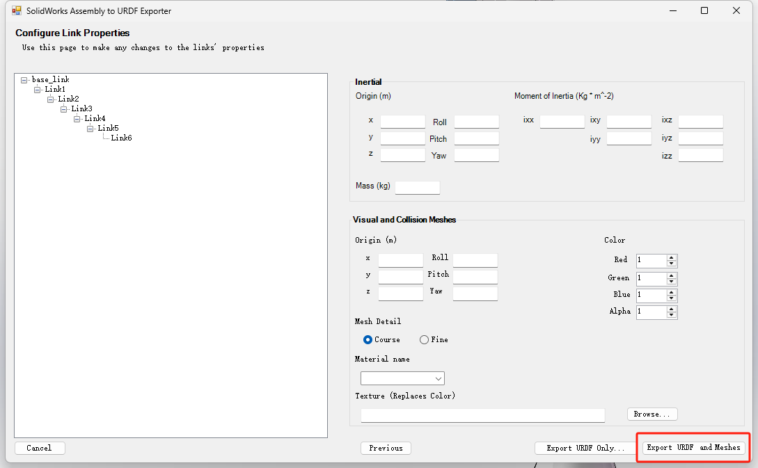The width and height of the screenshot is (758, 468).
Task: Collapse the Link1 tree node
Action: tap(37, 90)
